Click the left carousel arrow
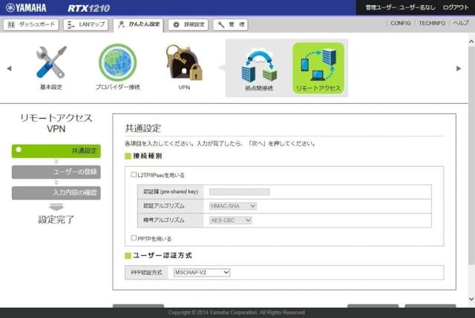The image size is (475, 318). pyautogui.click(x=9, y=68)
